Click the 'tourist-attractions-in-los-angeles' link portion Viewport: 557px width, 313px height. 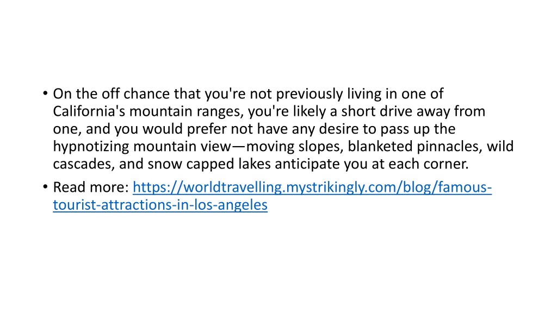(x=160, y=205)
